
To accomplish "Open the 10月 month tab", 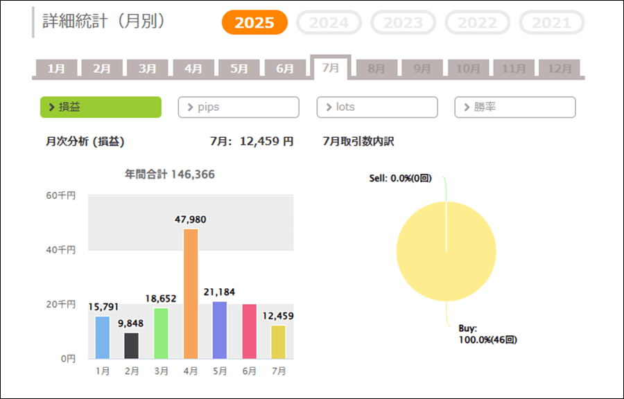I will point(468,69).
